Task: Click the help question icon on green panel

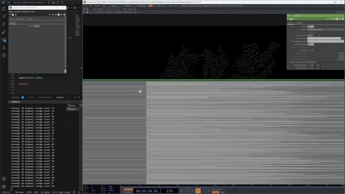Action: coord(288,19)
